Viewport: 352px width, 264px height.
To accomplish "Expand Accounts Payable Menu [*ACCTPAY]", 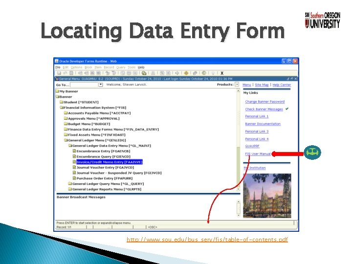I will coord(66,113).
